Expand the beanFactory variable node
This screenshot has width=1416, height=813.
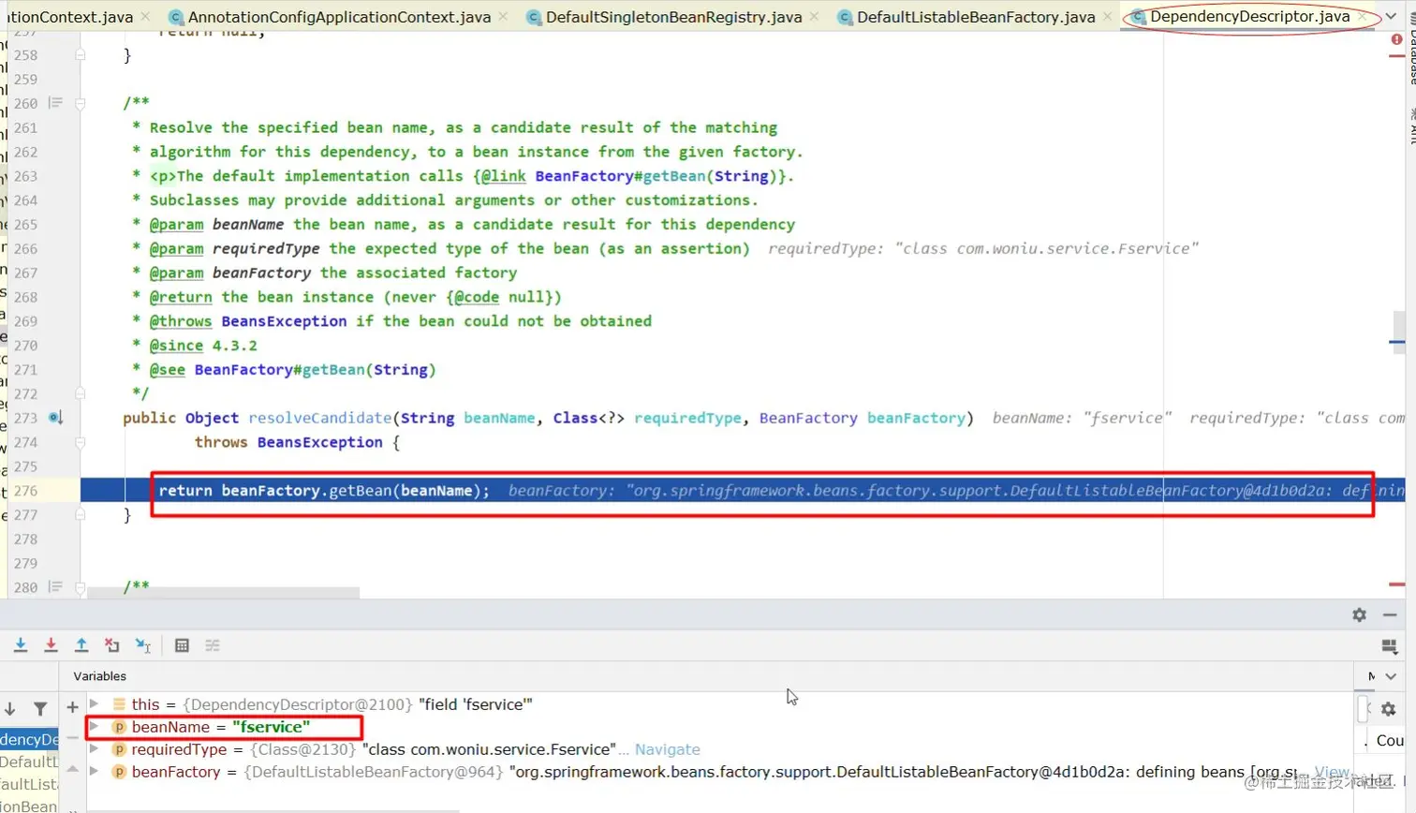pyautogui.click(x=94, y=771)
